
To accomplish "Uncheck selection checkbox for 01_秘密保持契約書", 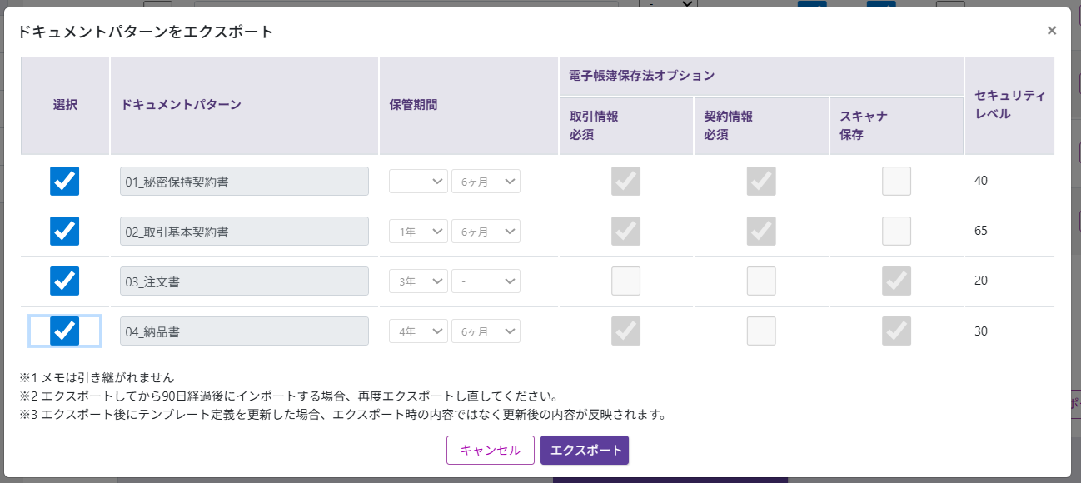I will [x=65, y=181].
